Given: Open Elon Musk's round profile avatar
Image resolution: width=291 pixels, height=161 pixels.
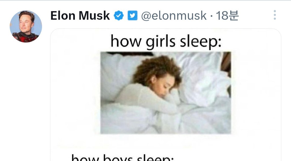Looking at the screenshot, I should (26, 27).
